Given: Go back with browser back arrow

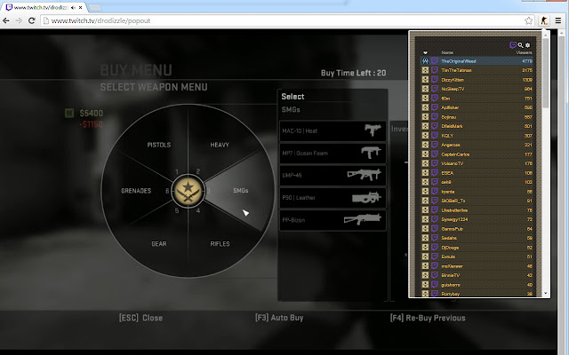Looking at the screenshot, I should [x=6, y=20].
